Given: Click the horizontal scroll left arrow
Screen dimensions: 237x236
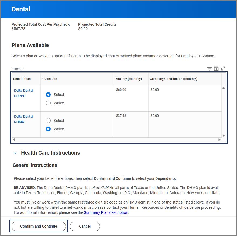Looking at the screenshot, I should coord(14,140).
